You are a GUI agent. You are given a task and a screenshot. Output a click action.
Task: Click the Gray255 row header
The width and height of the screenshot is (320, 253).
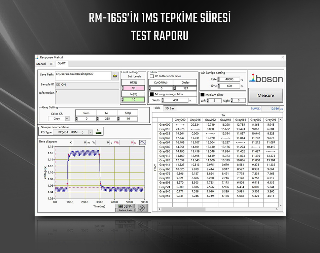pos(165,196)
